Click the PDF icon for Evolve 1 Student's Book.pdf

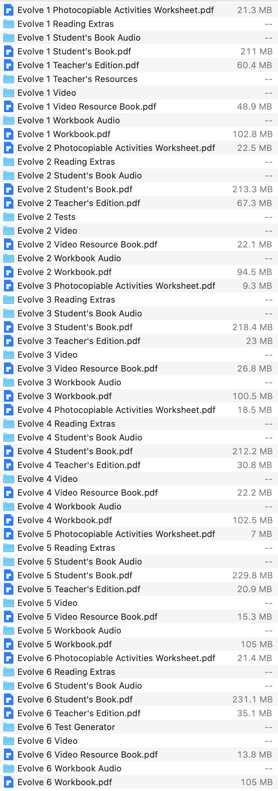pyautogui.click(x=8, y=52)
